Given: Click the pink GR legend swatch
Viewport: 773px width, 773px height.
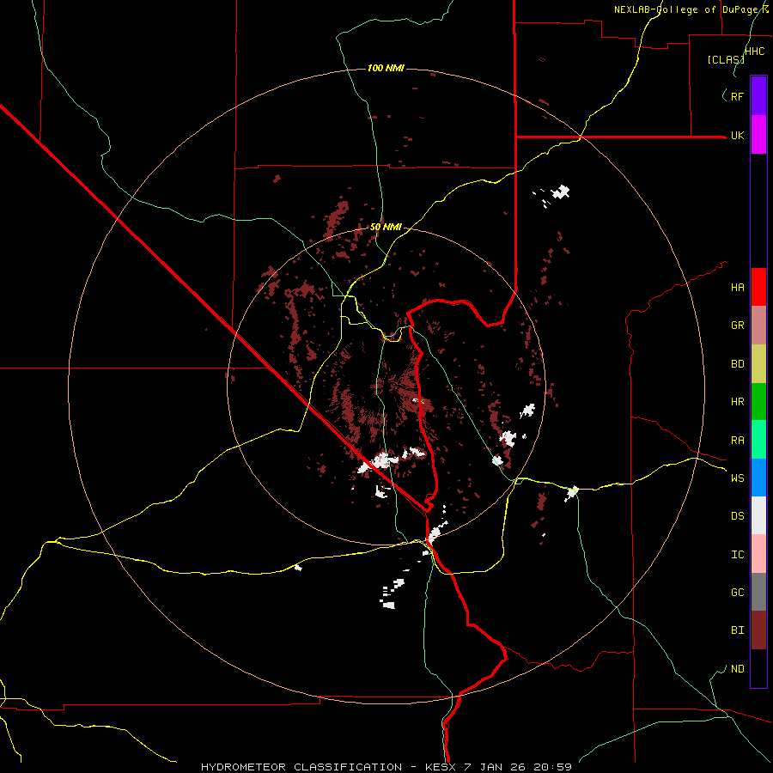Looking at the screenshot, I should tap(758, 326).
